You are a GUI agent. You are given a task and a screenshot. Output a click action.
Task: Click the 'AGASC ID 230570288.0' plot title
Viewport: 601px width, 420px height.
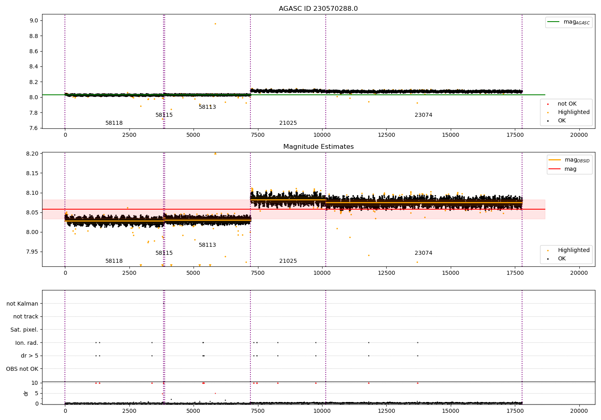pos(318,9)
